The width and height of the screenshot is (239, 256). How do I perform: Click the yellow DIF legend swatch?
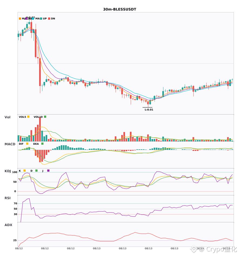27,144
